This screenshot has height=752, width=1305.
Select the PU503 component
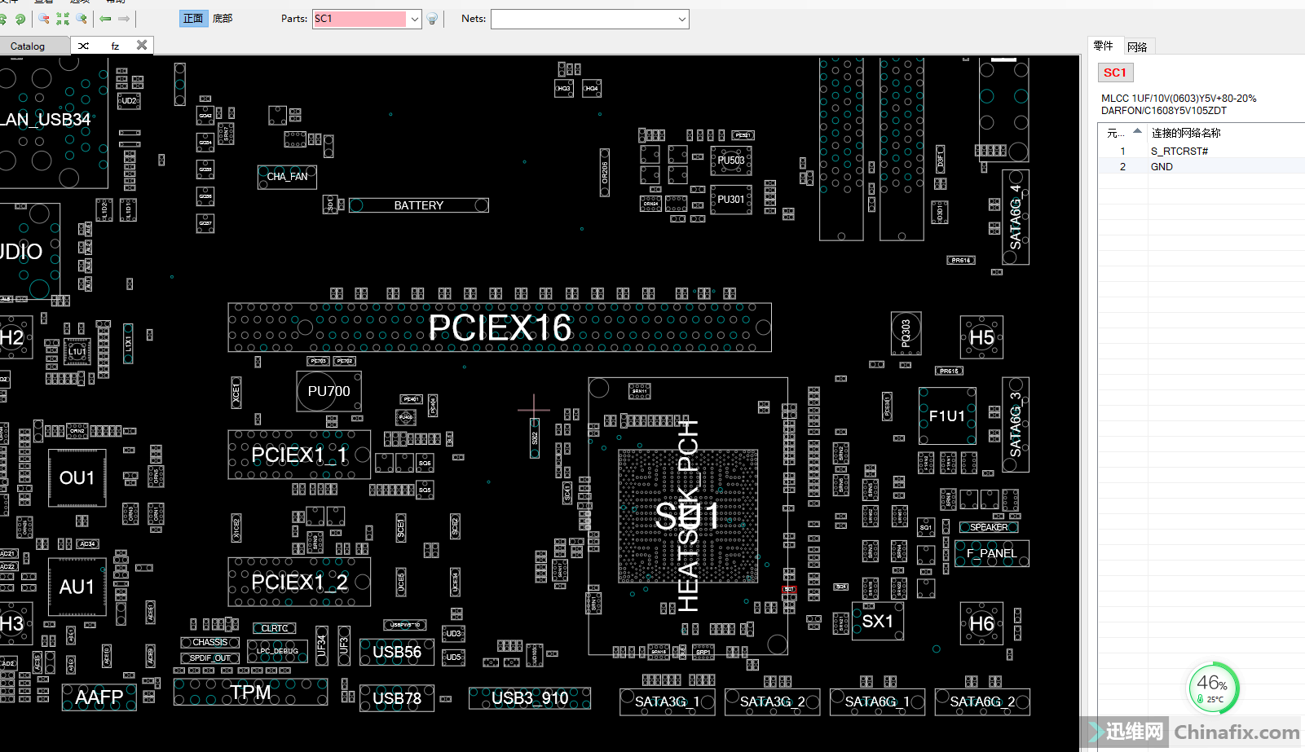click(731, 161)
